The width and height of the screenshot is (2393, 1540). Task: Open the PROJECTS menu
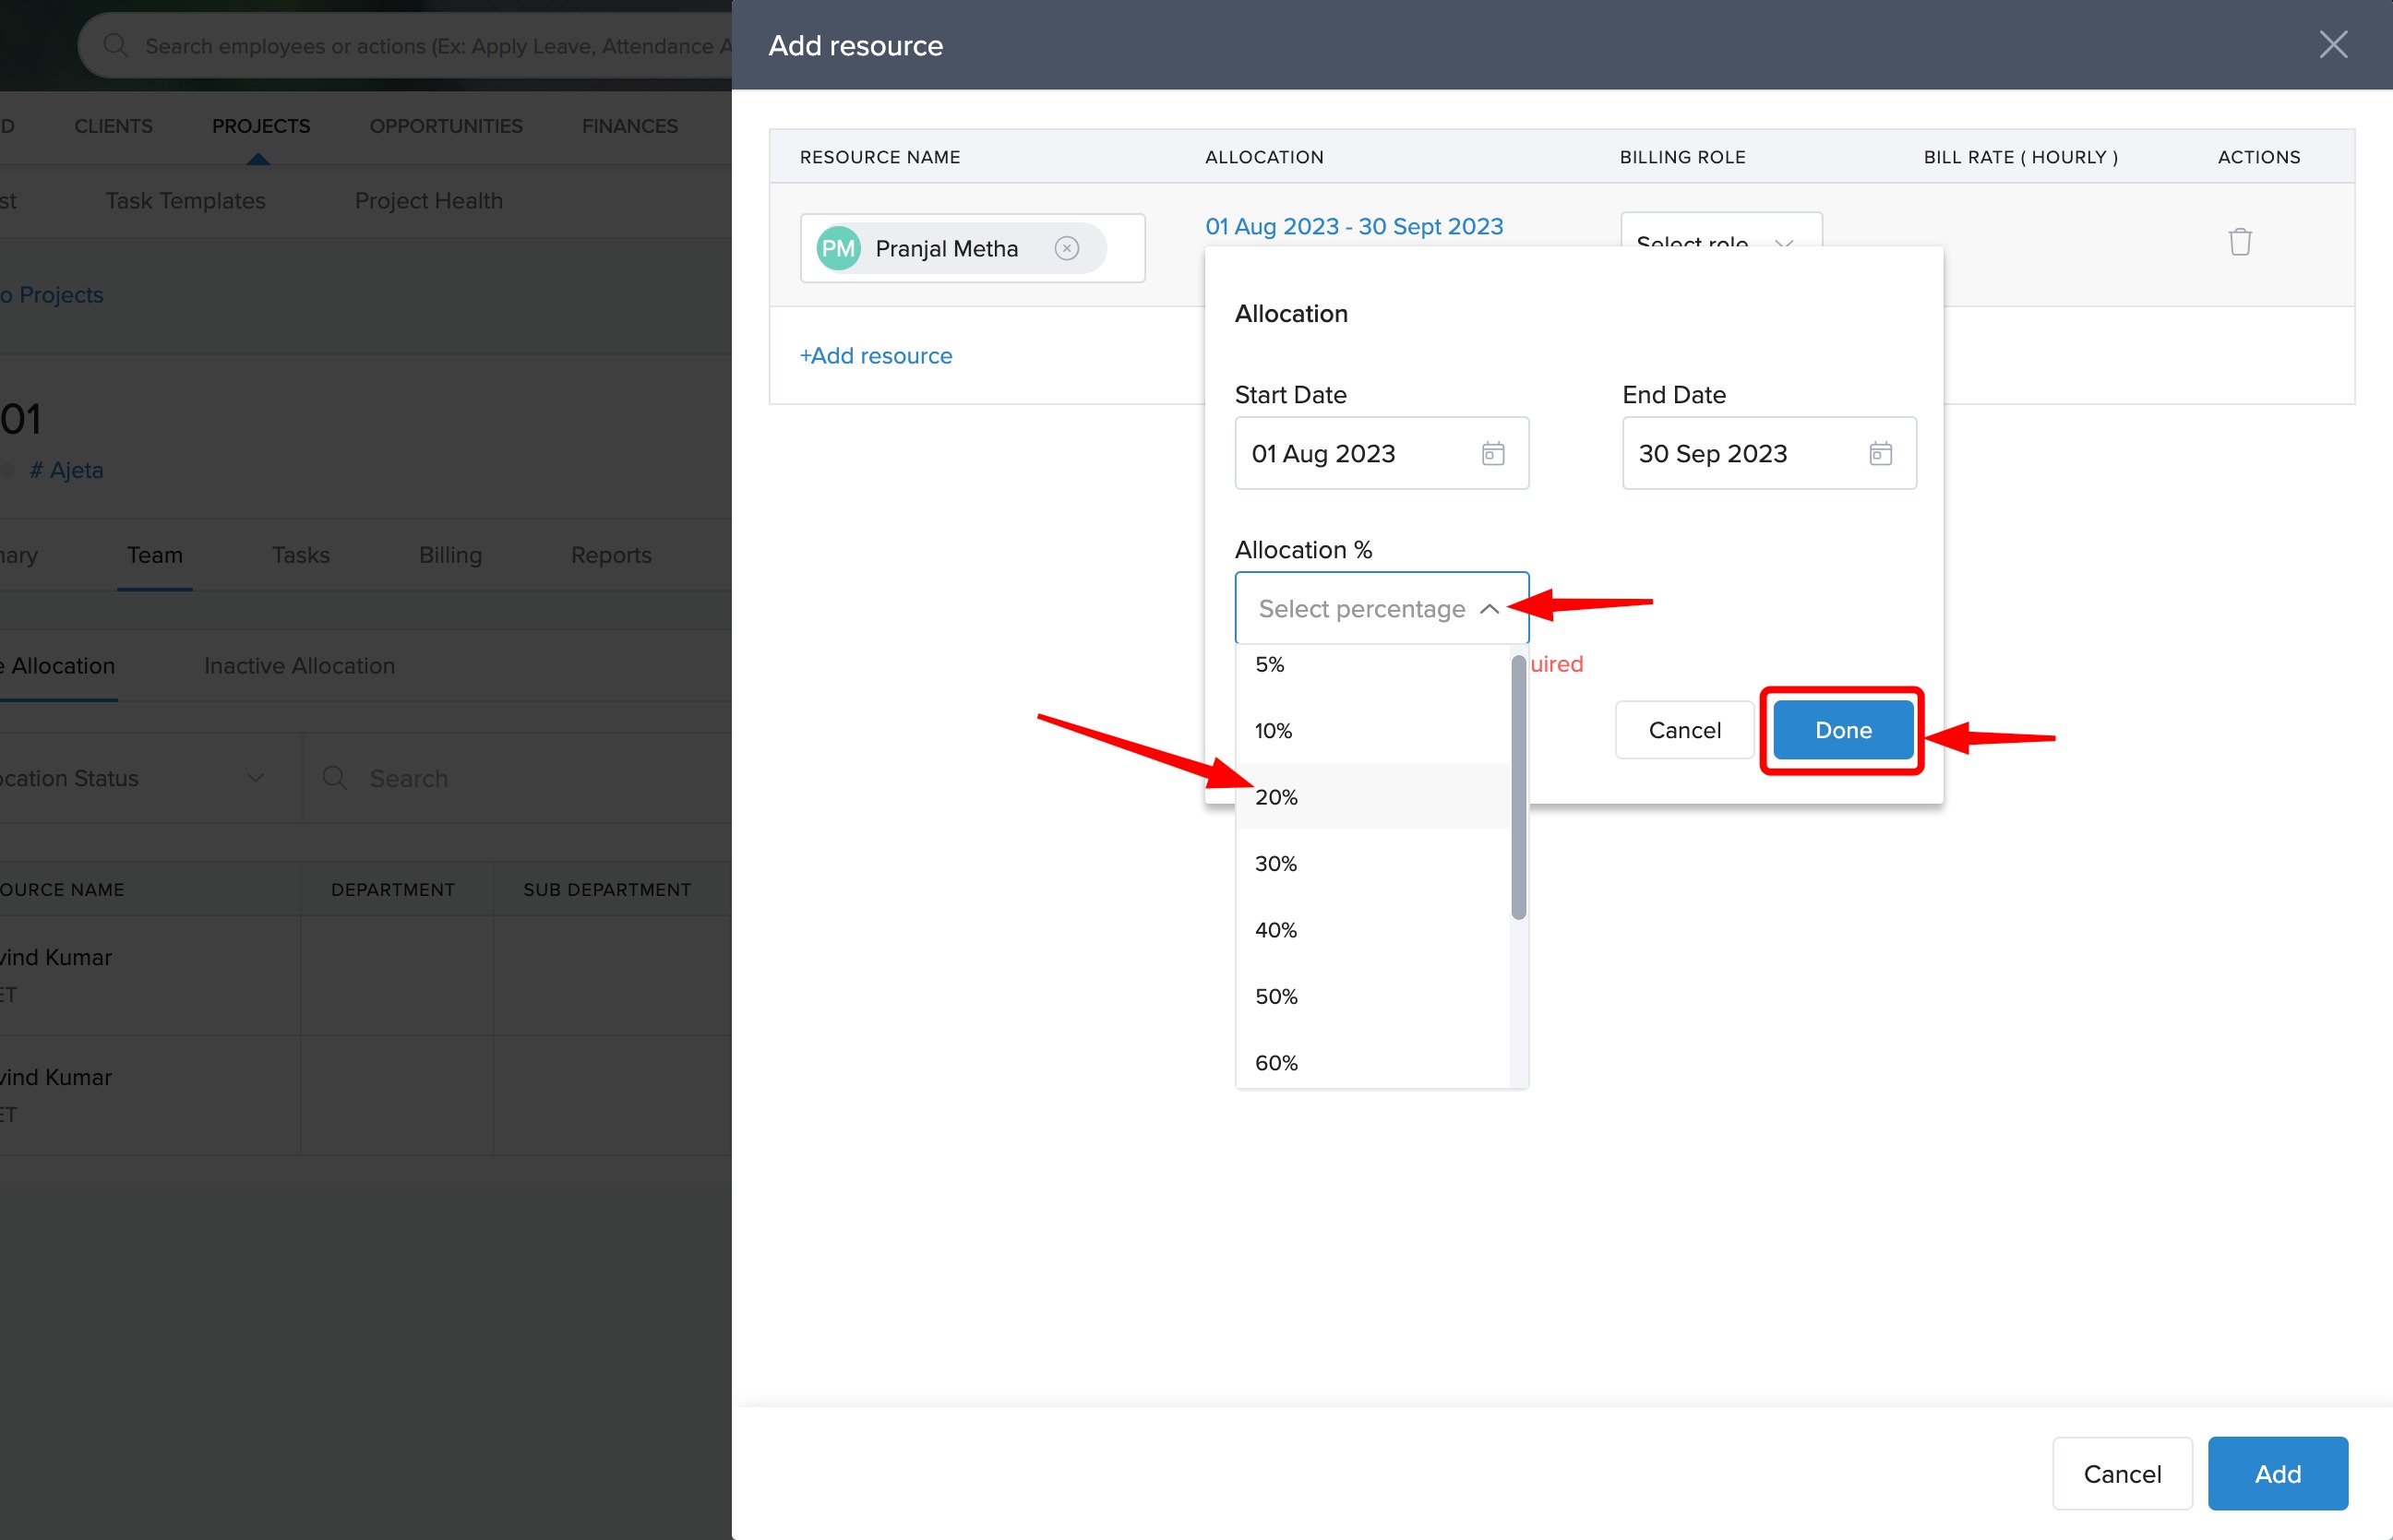pos(261,126)
